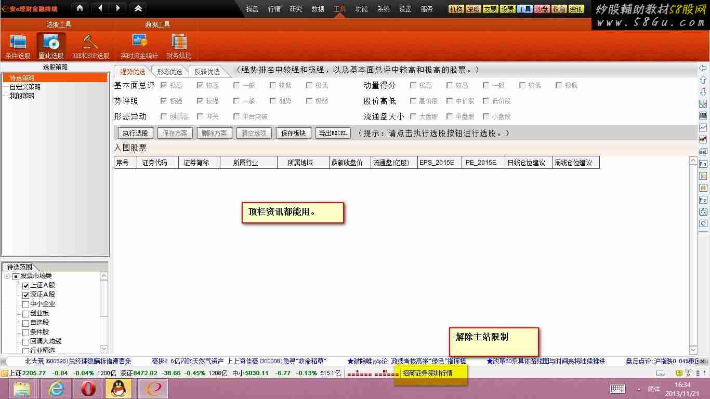Switch to 形态优选 tab
The height and width of the screenshot is (399, 710).
(170, 72)
